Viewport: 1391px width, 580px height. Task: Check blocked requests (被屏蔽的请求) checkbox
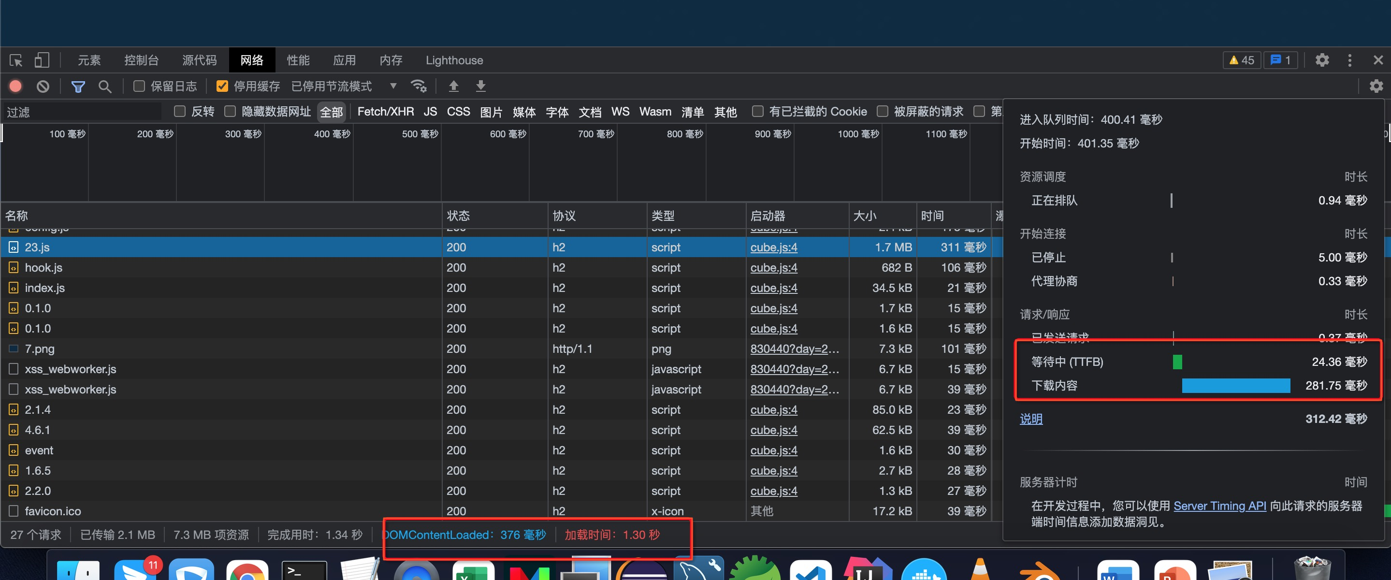pos(883,111)
